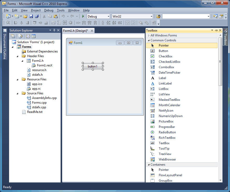Image resolution: width=230 pixels, height=192 pixels.
Task: Open the Project menu
Action: click(36, 10)
